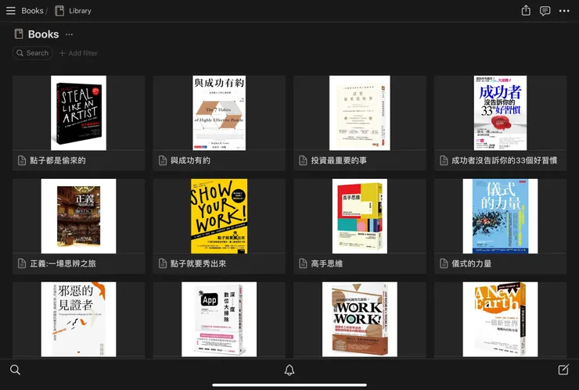
Task: Open the 7 Habits book cover
Action: [219, 113]
